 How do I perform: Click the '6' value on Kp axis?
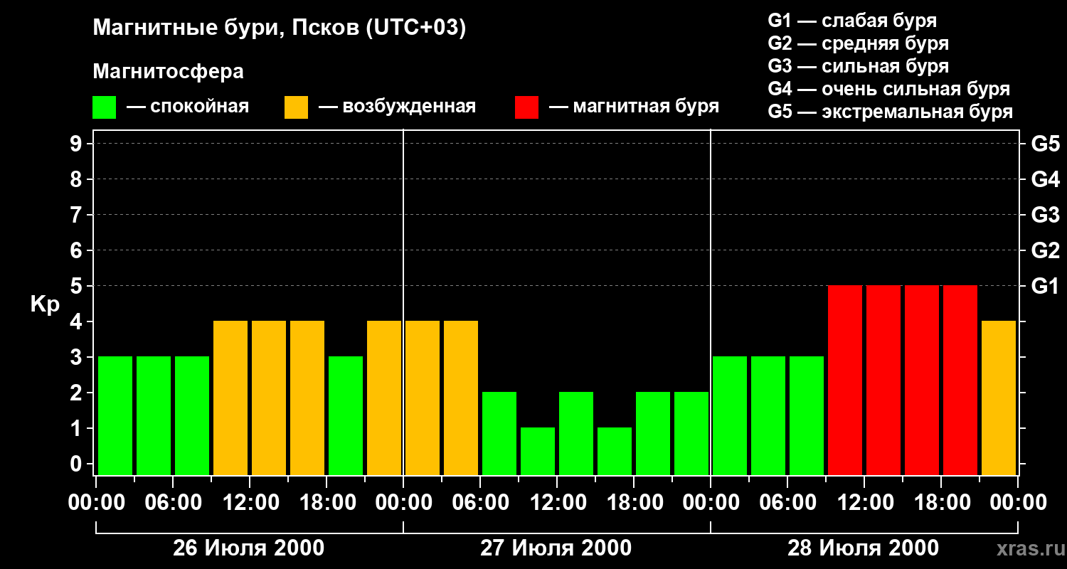coord(78,250)
